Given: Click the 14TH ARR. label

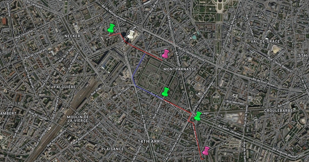Looking at the screenshot, I should point(149,142).
